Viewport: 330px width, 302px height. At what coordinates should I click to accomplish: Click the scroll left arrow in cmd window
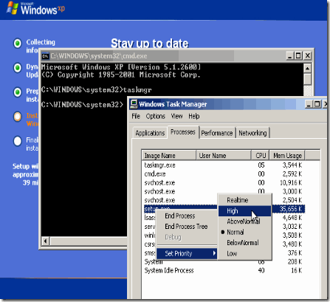46,241
